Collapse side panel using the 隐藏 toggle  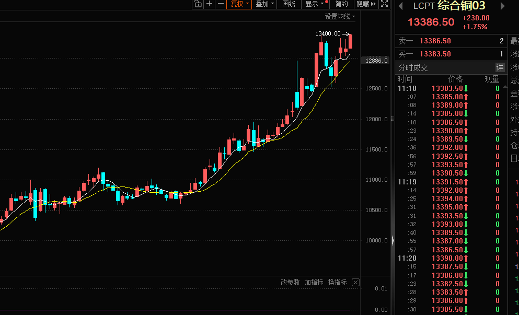(x=366, y=4)
